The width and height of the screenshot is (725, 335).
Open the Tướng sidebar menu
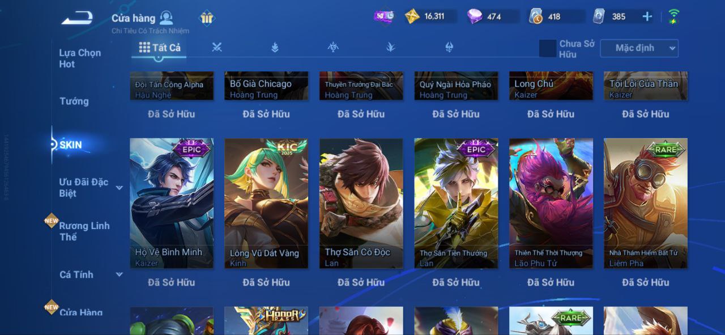(74, 101)
